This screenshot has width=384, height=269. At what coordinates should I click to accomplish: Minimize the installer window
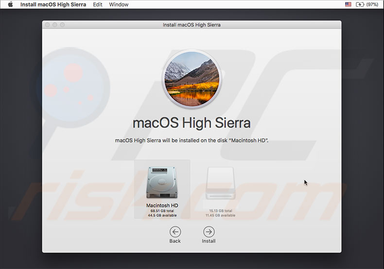[55, 25]
